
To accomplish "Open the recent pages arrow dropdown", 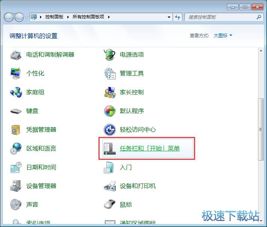I will (x=27, y=17).
